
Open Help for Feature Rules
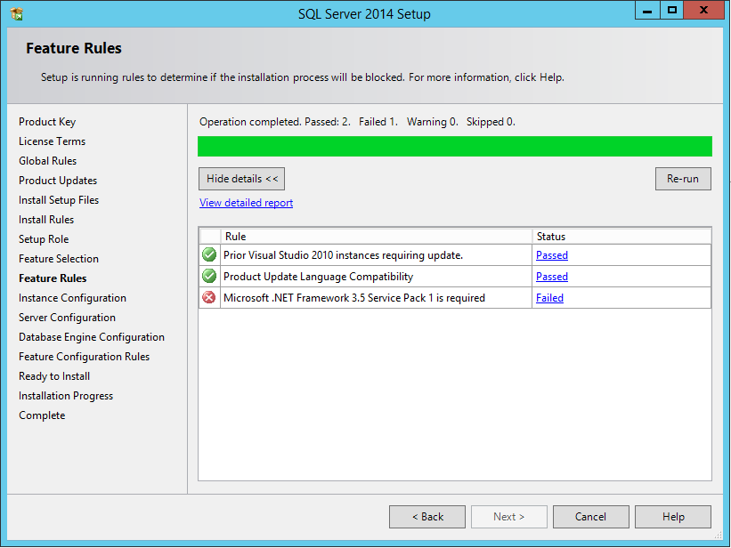coord(673,517)
